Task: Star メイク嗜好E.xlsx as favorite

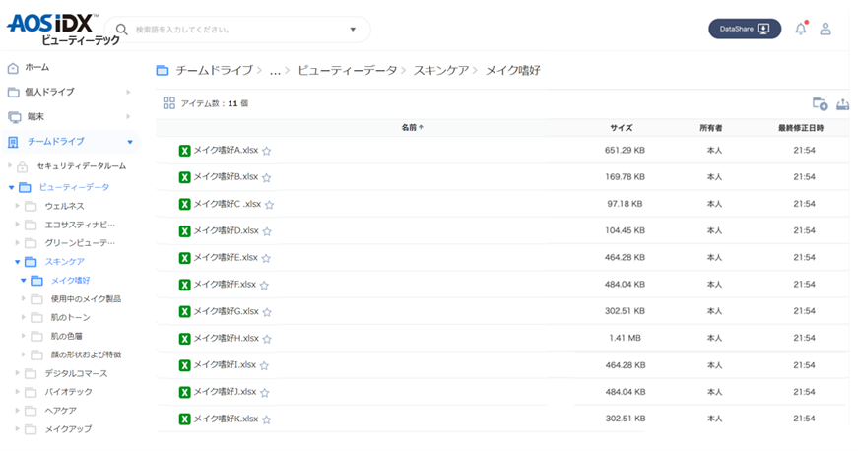Action: tap(266, 259)
